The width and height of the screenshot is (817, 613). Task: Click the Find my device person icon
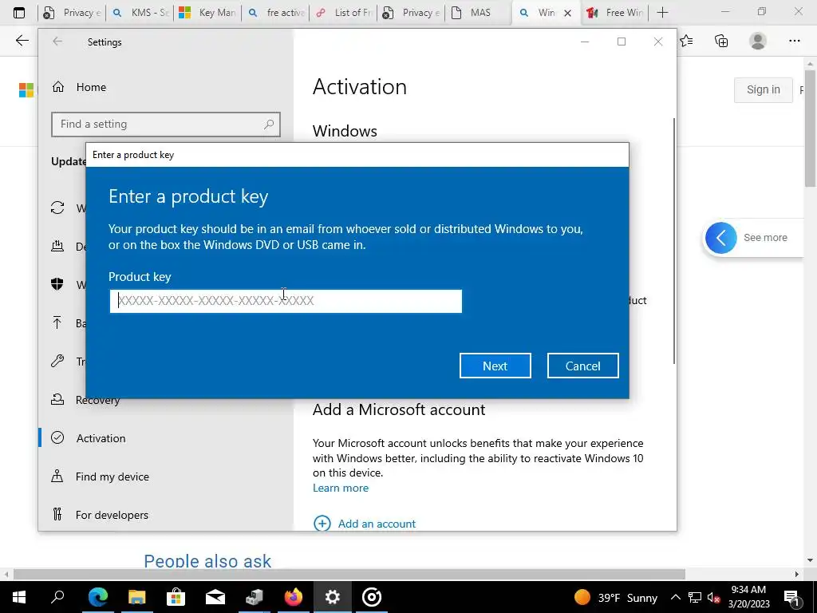57,476
